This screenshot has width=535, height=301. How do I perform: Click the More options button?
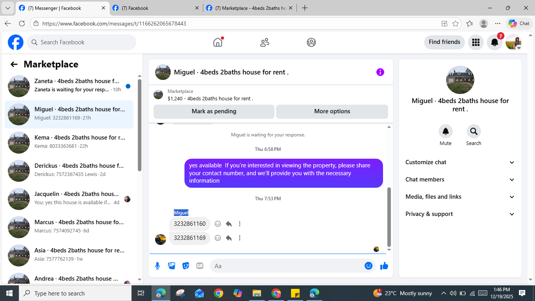click(x=332, y=111)
